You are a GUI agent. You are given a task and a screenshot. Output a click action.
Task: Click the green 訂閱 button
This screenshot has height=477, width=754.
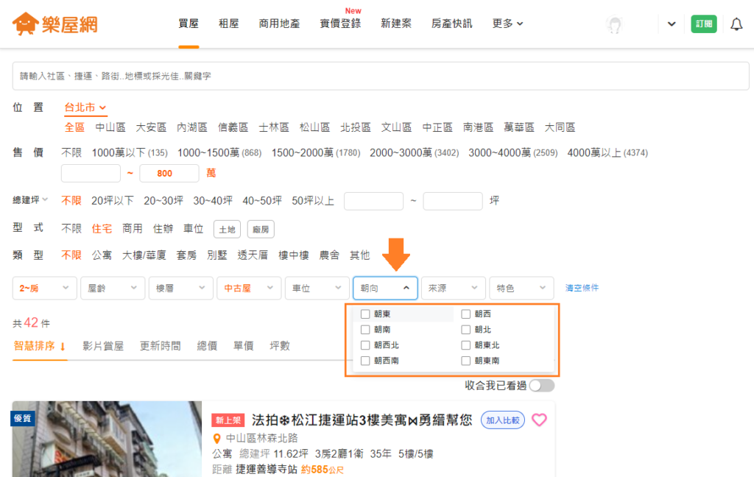click(x=704, y=24)
